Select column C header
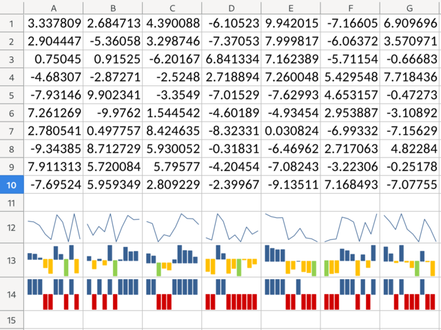441x330 pixels. 172,8
